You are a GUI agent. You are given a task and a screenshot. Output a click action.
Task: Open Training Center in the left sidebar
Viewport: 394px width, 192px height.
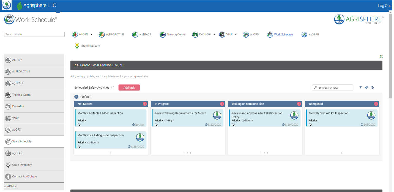point(34,95)
